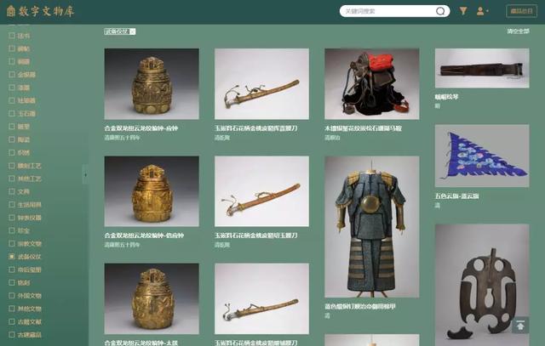Check the 铜器 category checkbox
Screen dimensions: 545x346
pos(12,61)
